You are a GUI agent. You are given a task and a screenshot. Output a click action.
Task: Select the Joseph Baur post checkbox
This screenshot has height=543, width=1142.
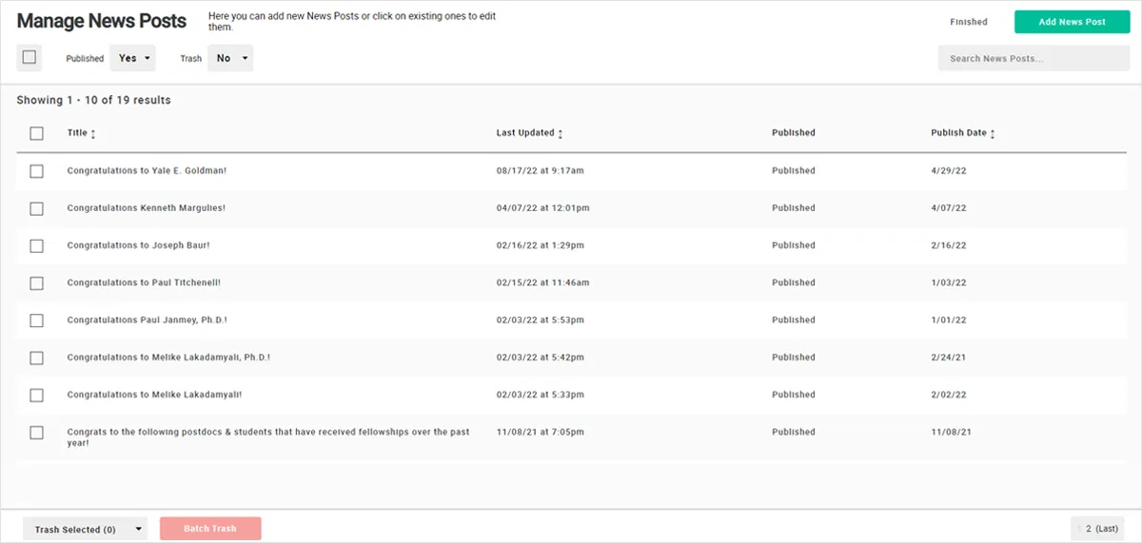[36, 245]
